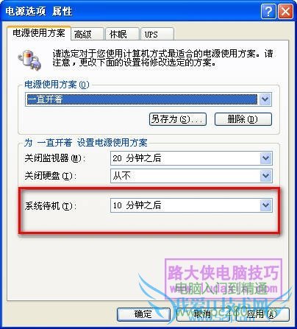Click the power options battery plug icon

coord(29,60)
